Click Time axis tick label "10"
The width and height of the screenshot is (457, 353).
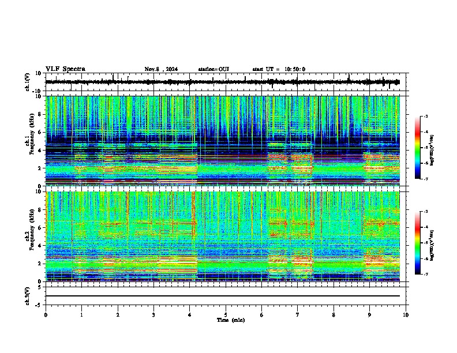(x=406, y=315)
